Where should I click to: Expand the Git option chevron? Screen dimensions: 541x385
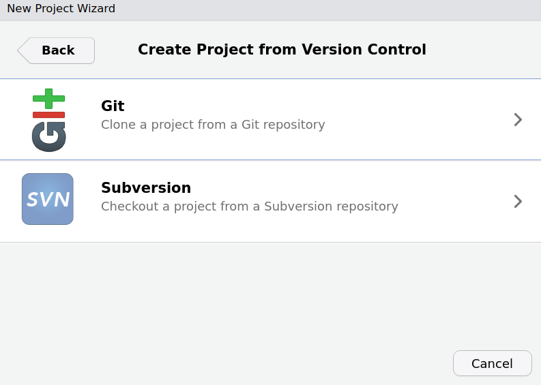[x=518, y=120]
